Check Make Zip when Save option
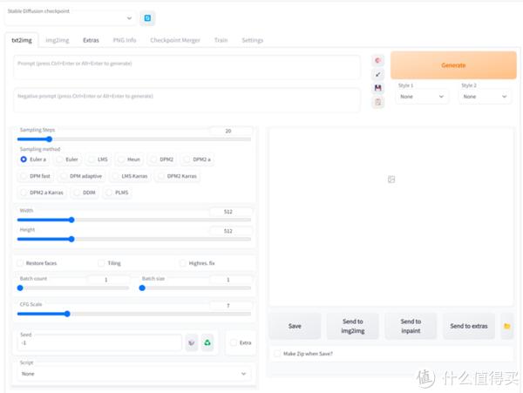523x393 pixels. 277,353
